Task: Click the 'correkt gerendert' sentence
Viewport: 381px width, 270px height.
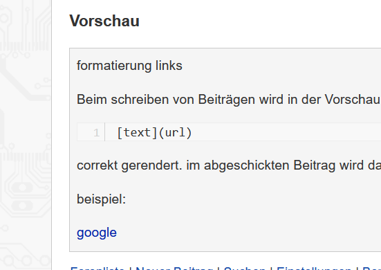Action: coord(229,165)
